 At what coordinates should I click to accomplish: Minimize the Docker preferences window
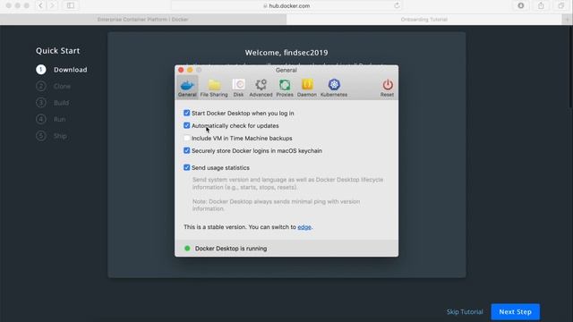coord(190,70)
